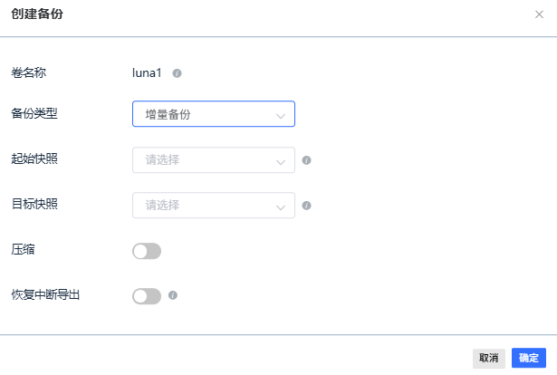Viewport: 557px width, 375px height.
Task: Close the 创建备份 dialog with the X
Action: (539, 14)
